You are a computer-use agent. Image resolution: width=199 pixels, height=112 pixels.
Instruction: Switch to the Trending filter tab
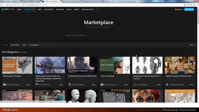coord(5,45)
